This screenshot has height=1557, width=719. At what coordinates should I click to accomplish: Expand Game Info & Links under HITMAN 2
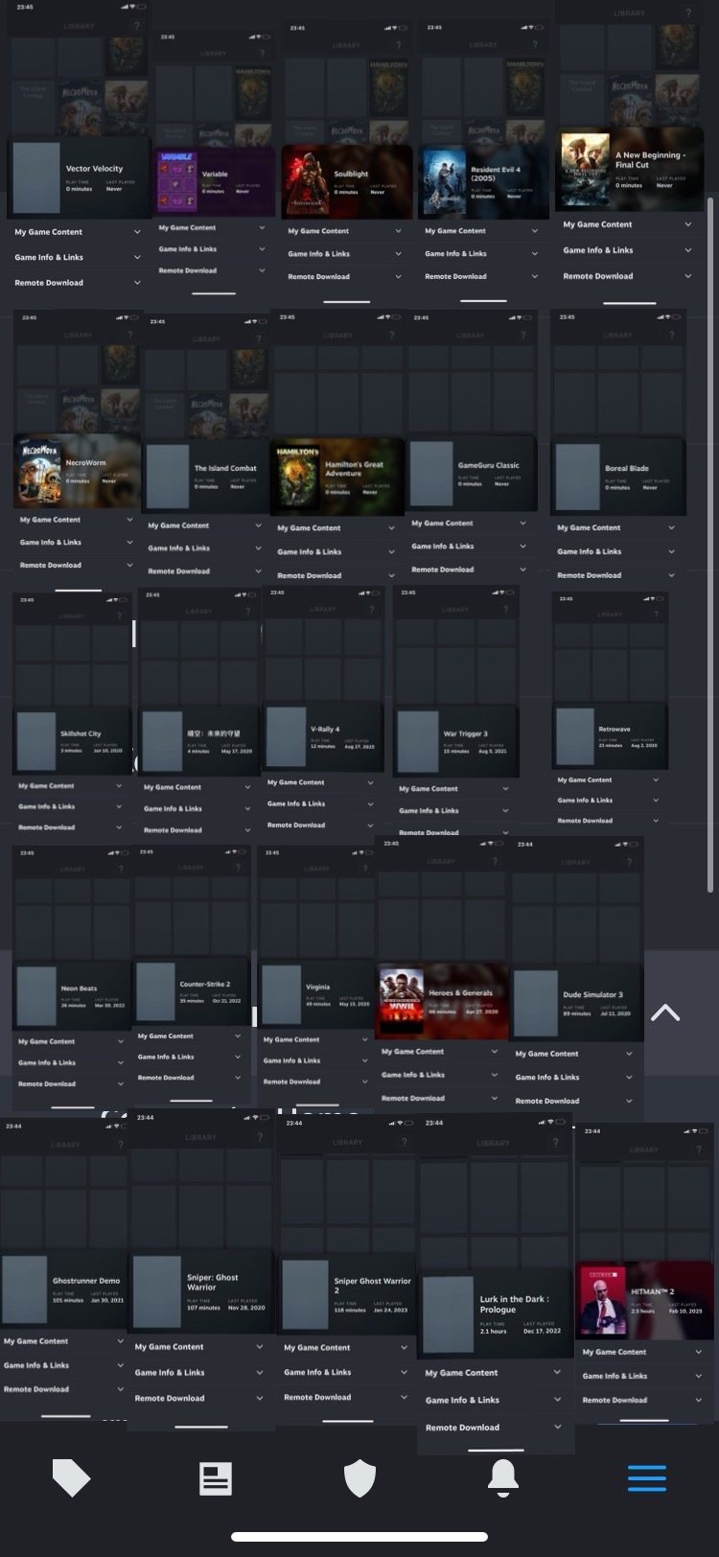click(x=645, y=1376)
